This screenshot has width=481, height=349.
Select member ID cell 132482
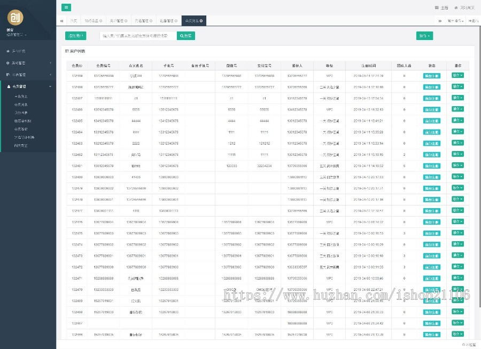click(x=77, y=155)
